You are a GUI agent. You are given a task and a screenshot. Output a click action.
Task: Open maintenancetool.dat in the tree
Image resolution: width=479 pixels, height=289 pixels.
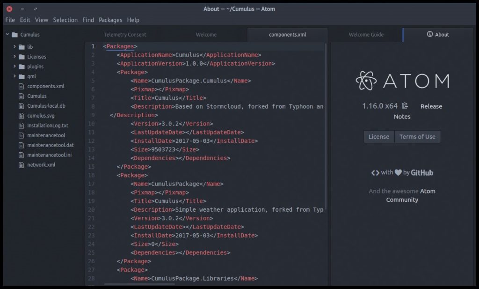pos(51,145)
